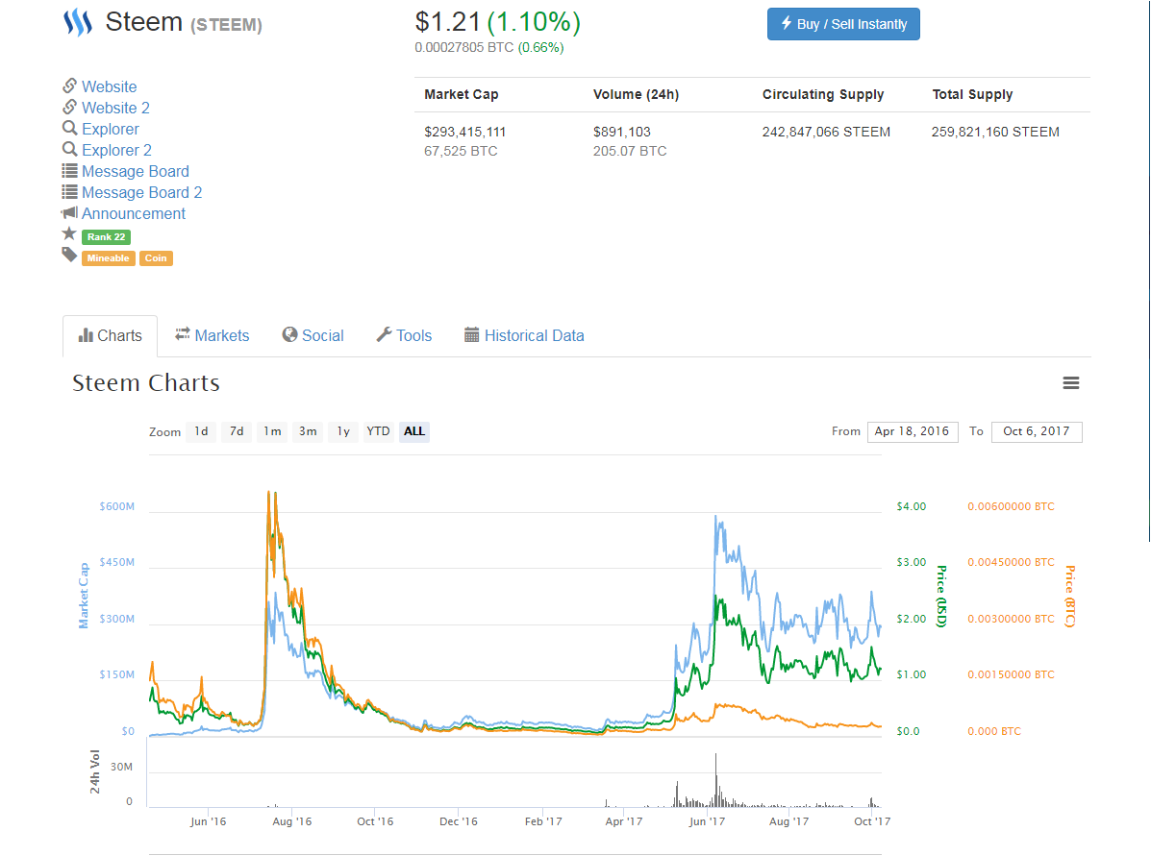Click the magnifier icon beside Explorer
1151x856 pixels.
tap(70, 129)
